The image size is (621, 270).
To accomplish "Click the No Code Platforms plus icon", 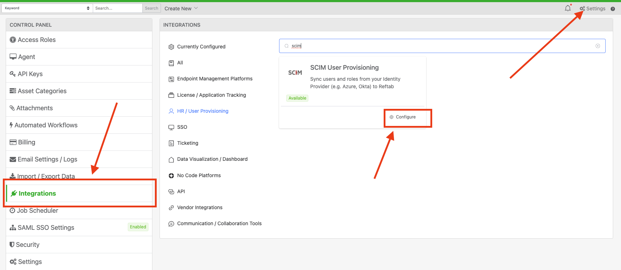I will tap(171, 176).
